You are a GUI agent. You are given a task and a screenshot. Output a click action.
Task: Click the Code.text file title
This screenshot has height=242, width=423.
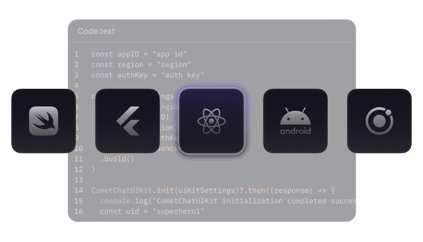(x=96, y=31)
